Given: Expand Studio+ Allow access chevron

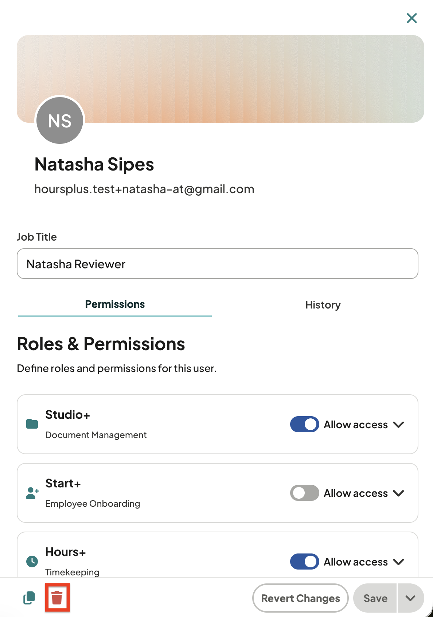Looking at the screenshot, I should (399, 425).
